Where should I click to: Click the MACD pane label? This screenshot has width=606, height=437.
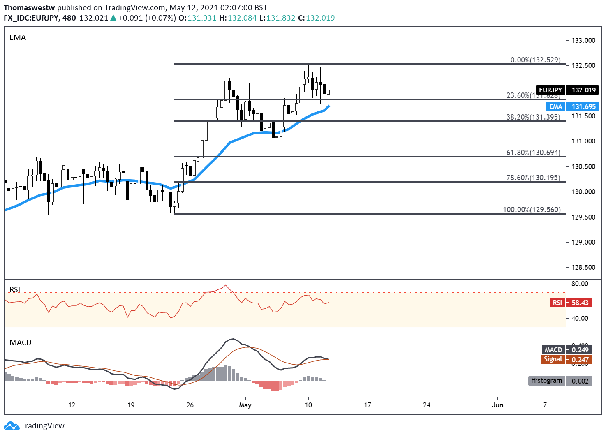pos(21,342)
